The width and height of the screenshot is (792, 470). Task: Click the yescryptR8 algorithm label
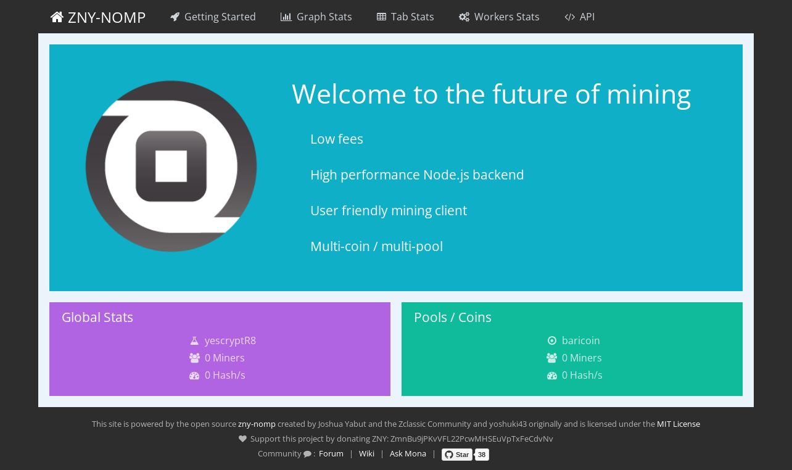coord(230,340)
